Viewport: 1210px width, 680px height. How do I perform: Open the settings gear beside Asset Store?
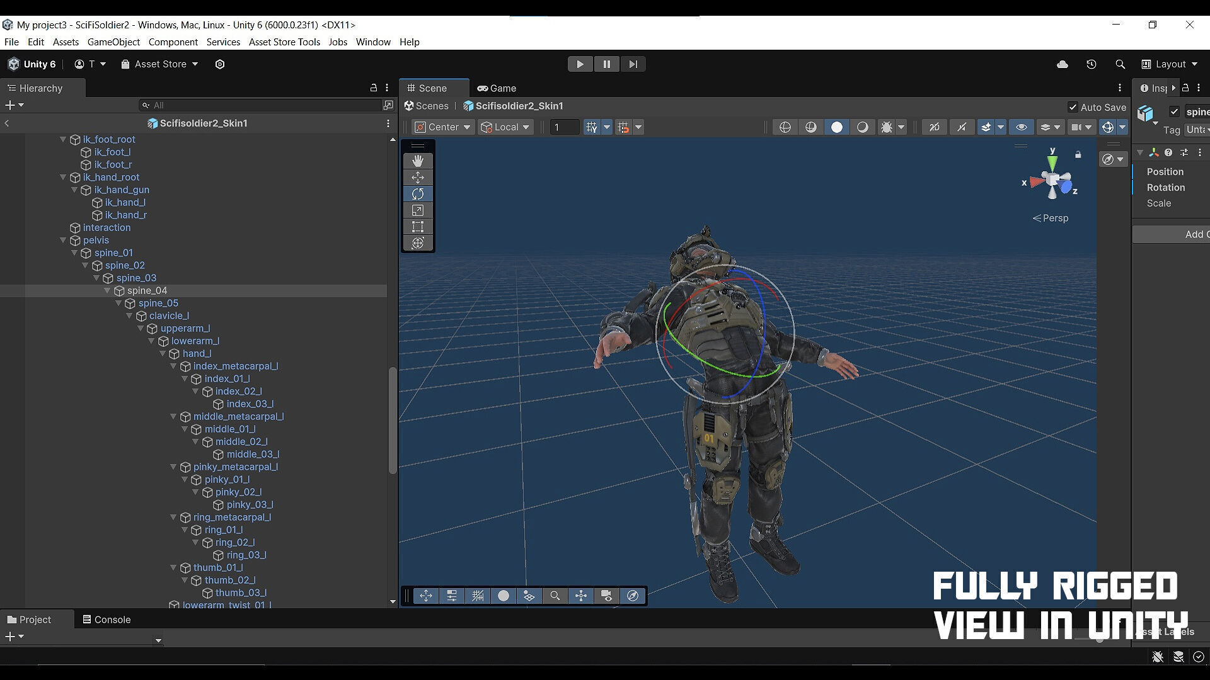[x=220, y=64]
